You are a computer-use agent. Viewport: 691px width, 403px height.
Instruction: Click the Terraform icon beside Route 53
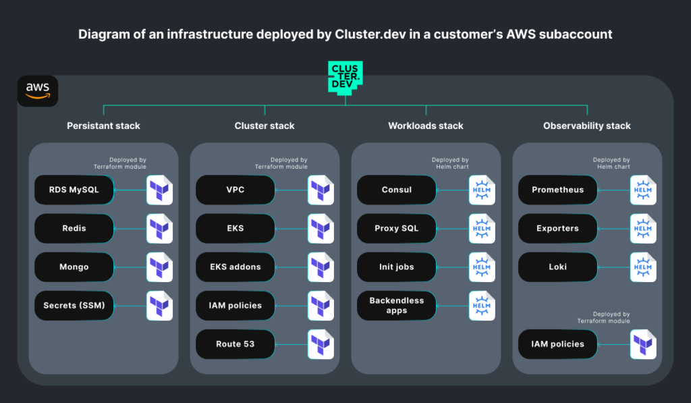[321, 344]
